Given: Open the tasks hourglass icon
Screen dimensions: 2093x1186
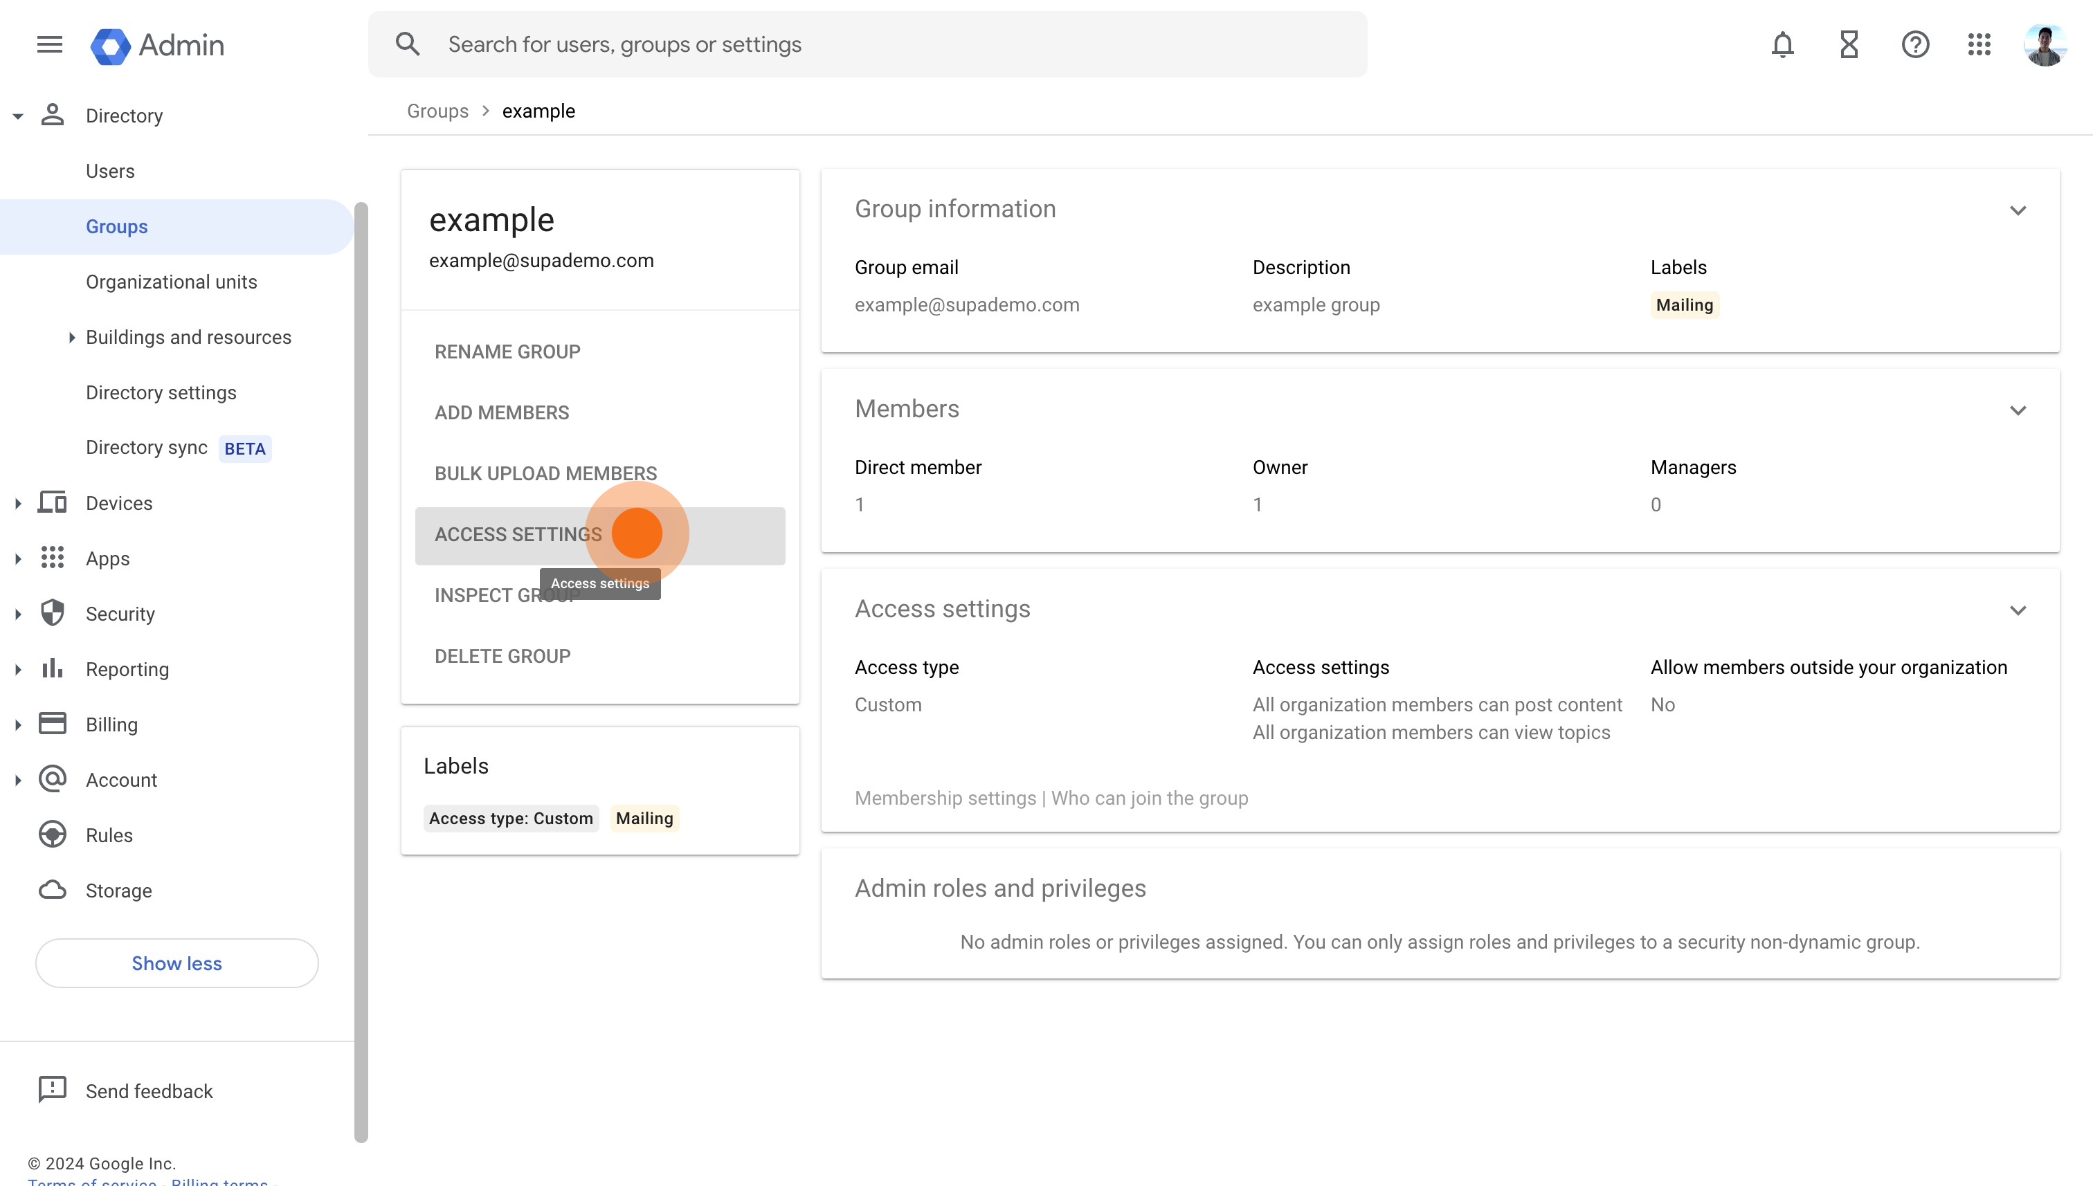Looking at the screenshot, I should coord(1849,44).
